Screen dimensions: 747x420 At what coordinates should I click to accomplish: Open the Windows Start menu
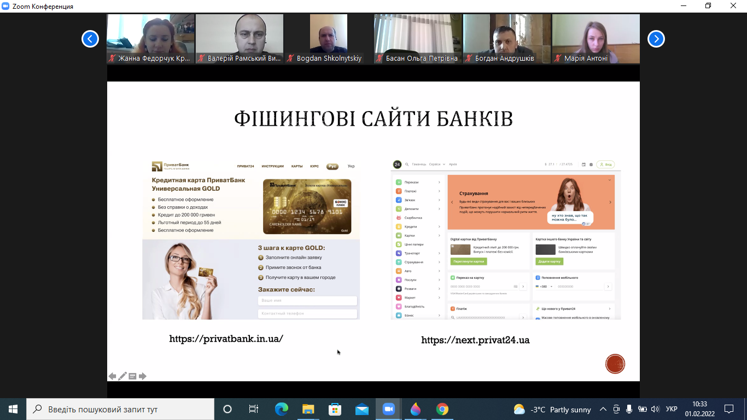pyautogui.click(x=13, y=409)
